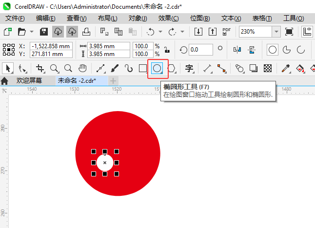The image size is (315, 228).
Task: Click the full-screen preview icon
Action: point(289,32)
